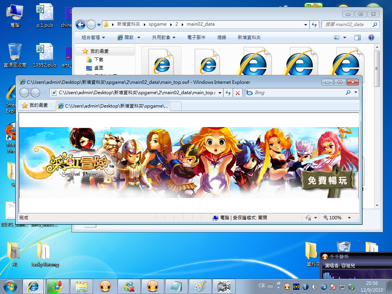Expand the '開啟' dropdown arrow
392x294 pixels.
click(x=139, y=38)
